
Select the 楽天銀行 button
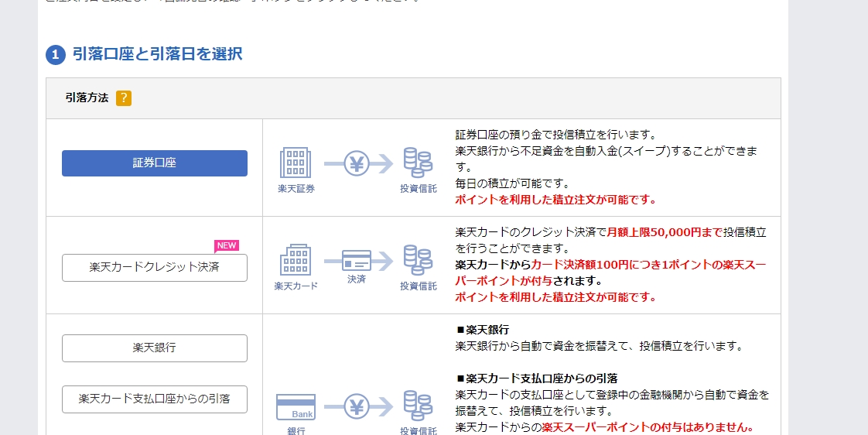click(155, 348)
